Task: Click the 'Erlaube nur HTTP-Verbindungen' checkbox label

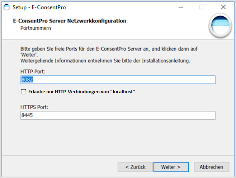Action: (x=82, y=92)
